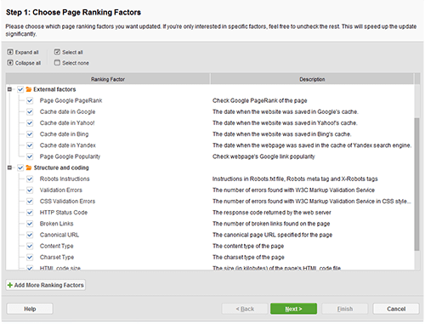Screen dimensions: 425x324
Task: Select the Robots Instructions row text
Action: [x=65, y=179]
